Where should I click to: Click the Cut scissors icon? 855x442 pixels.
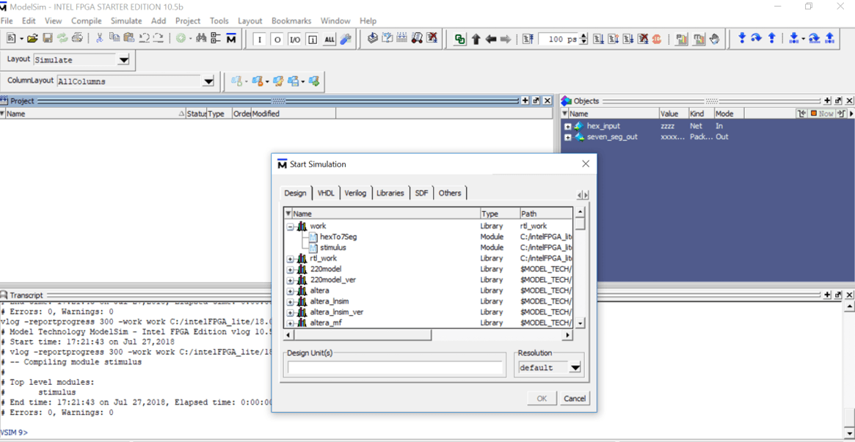point(100,39)
